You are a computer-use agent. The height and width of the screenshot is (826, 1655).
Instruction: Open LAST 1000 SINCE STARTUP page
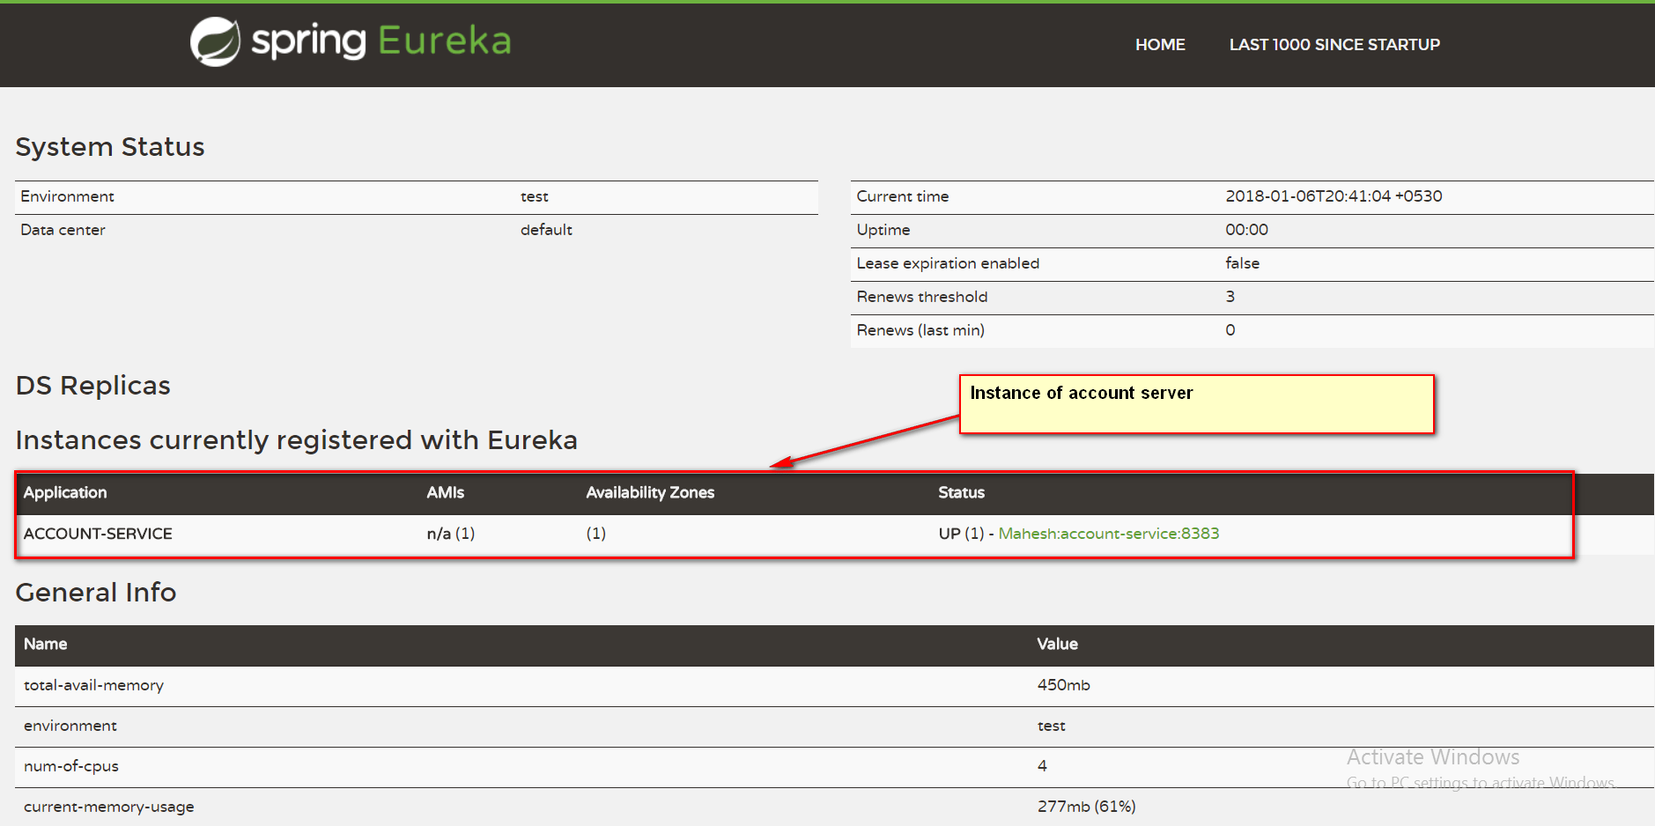[x=1333, y=44]
